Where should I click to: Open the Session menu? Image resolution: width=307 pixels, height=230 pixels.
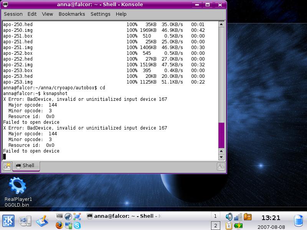pos(13,14)
